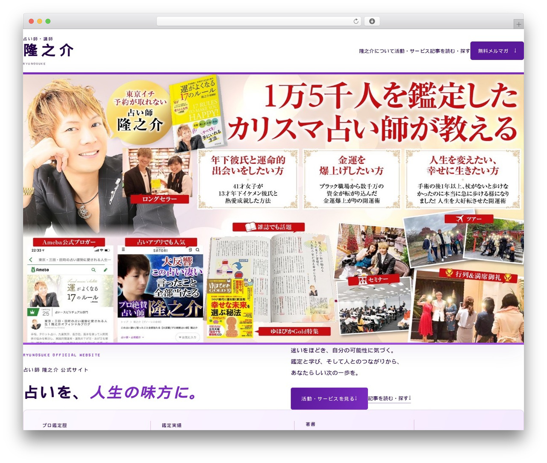Click the SATORI search icon in app screenshot
The width and height of the screenshot is (547, 463).
(197, 250)
